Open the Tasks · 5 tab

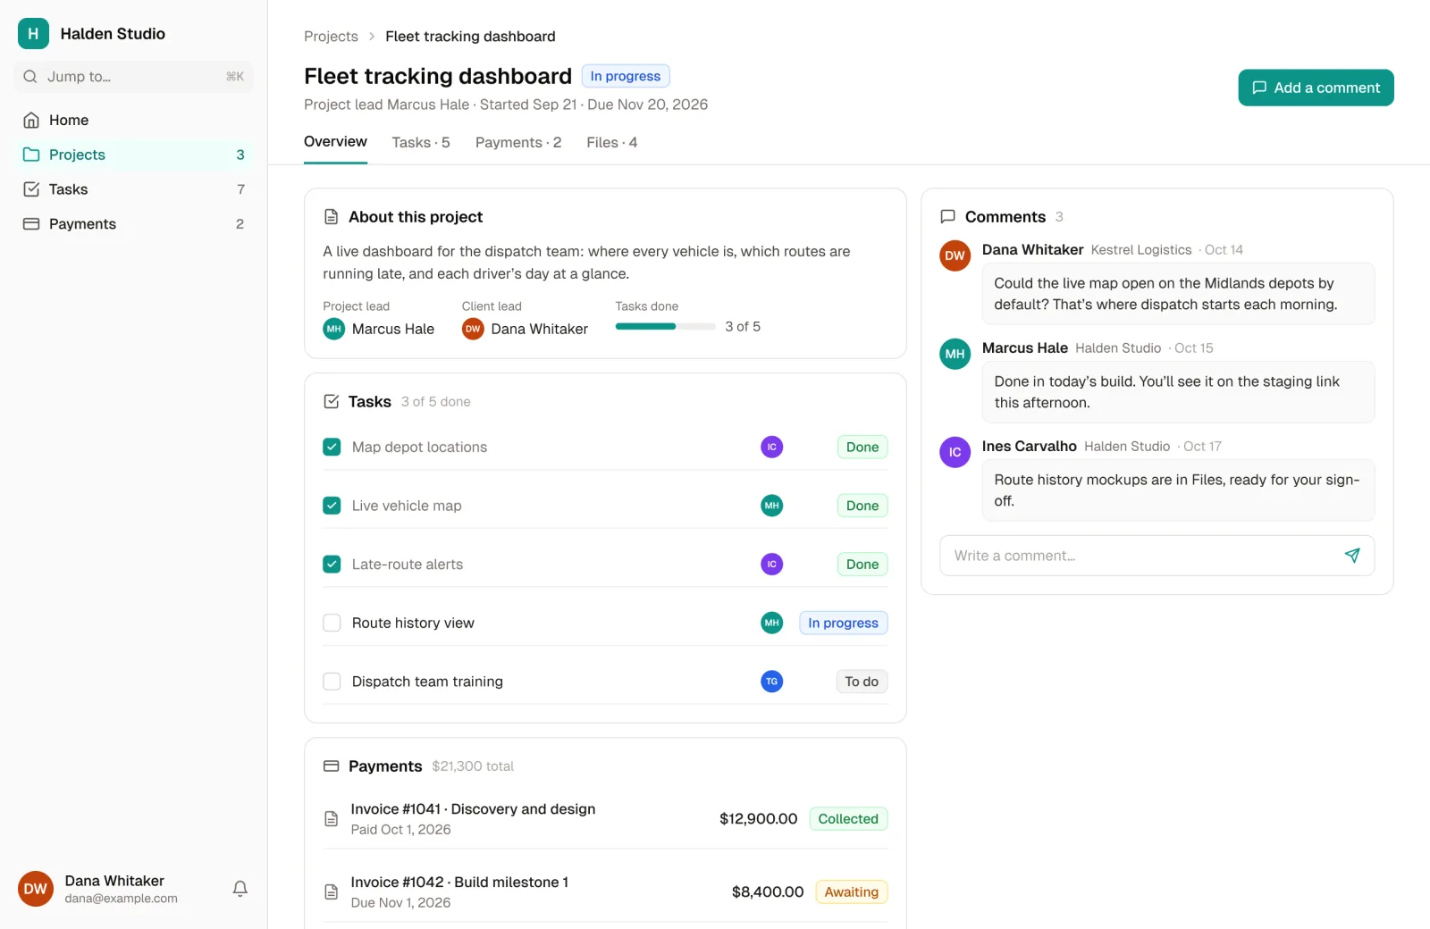click(x=421, y=143)
